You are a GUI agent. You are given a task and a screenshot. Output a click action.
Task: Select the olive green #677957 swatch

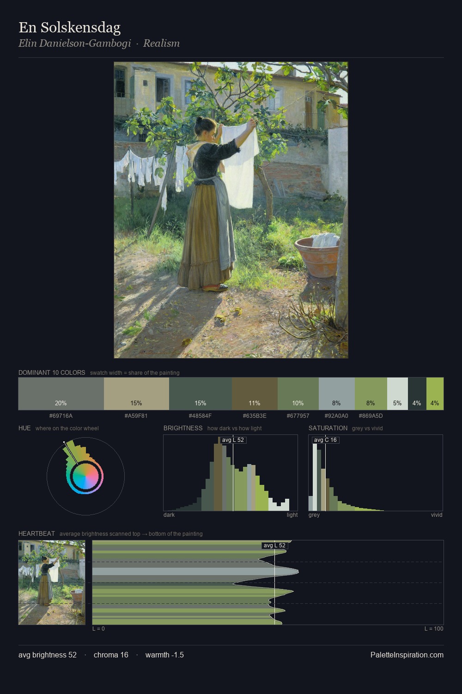tap(298, 394)
